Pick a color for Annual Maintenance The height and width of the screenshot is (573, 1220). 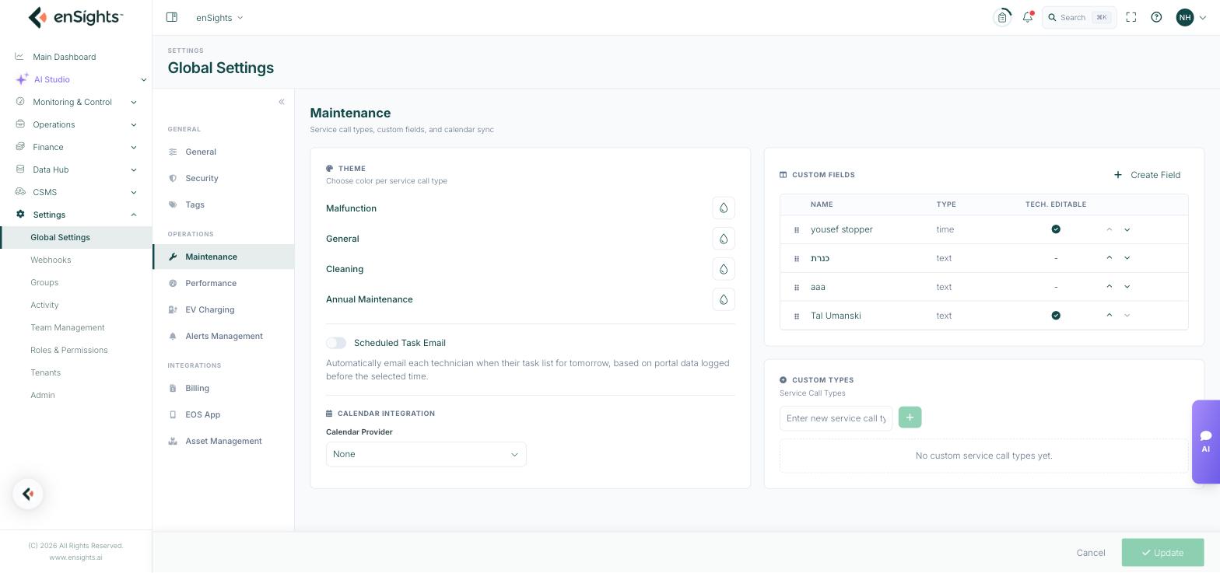724,299
